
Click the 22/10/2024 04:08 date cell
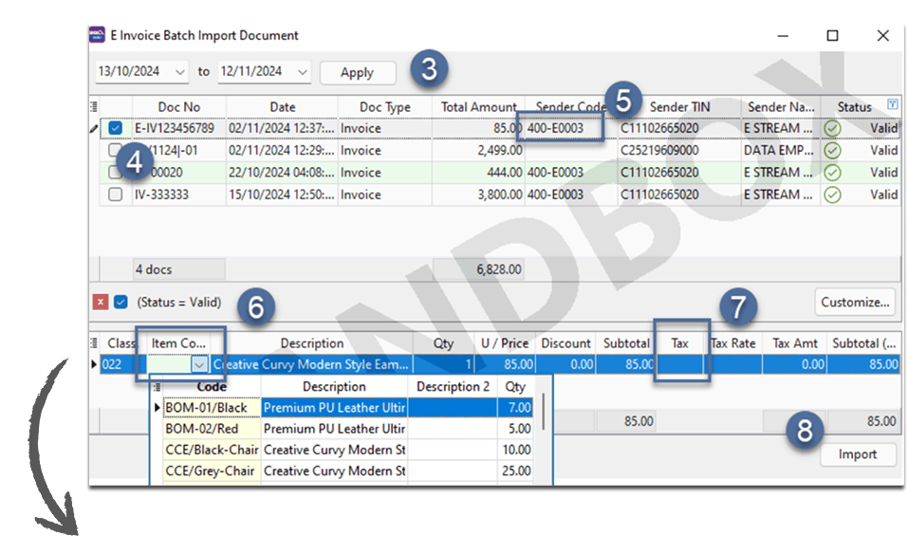tap(282, 173)
